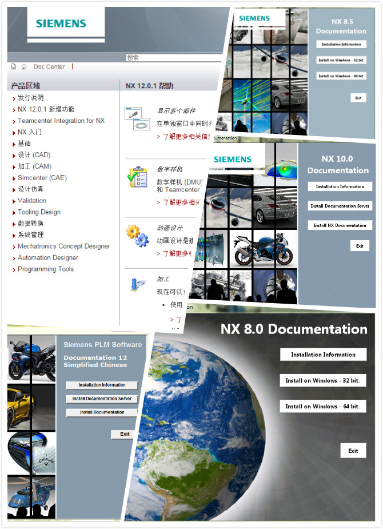Exit the NX 8.5 Documentation window
Image resolution: width=383 pixels, height=529 pixels.
click(x=358, y=98)
